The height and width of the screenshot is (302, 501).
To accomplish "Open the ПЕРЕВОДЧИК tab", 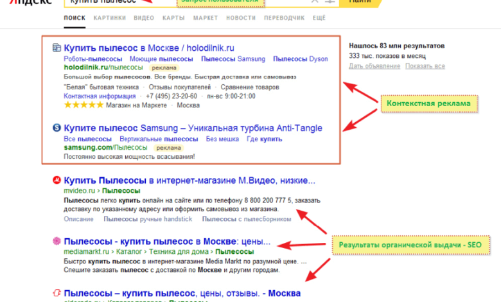I will pos(284,18).
